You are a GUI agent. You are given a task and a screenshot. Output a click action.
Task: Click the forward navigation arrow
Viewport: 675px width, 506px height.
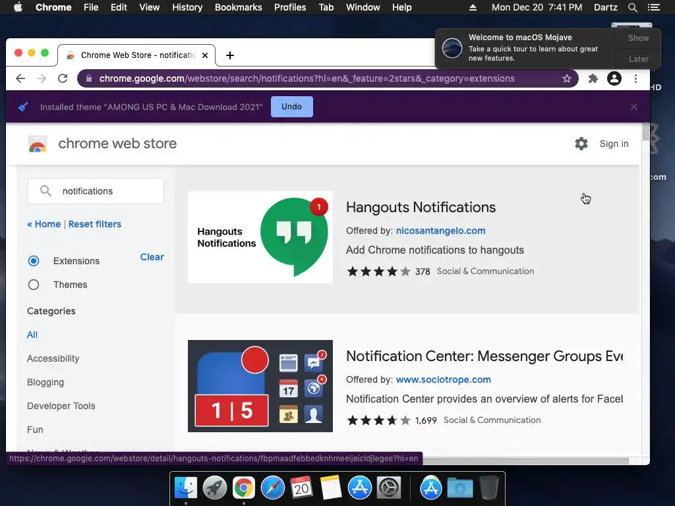tap(42, 78)
